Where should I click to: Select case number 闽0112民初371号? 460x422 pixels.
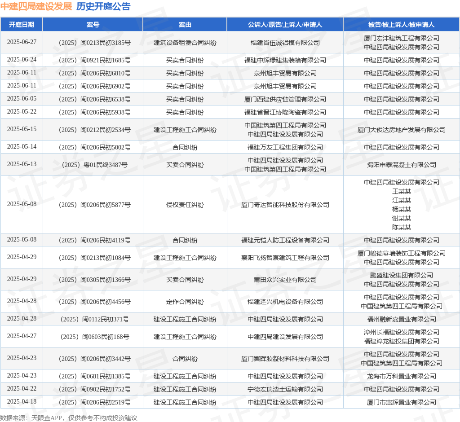pyautogui.click(x=94, y=319)
